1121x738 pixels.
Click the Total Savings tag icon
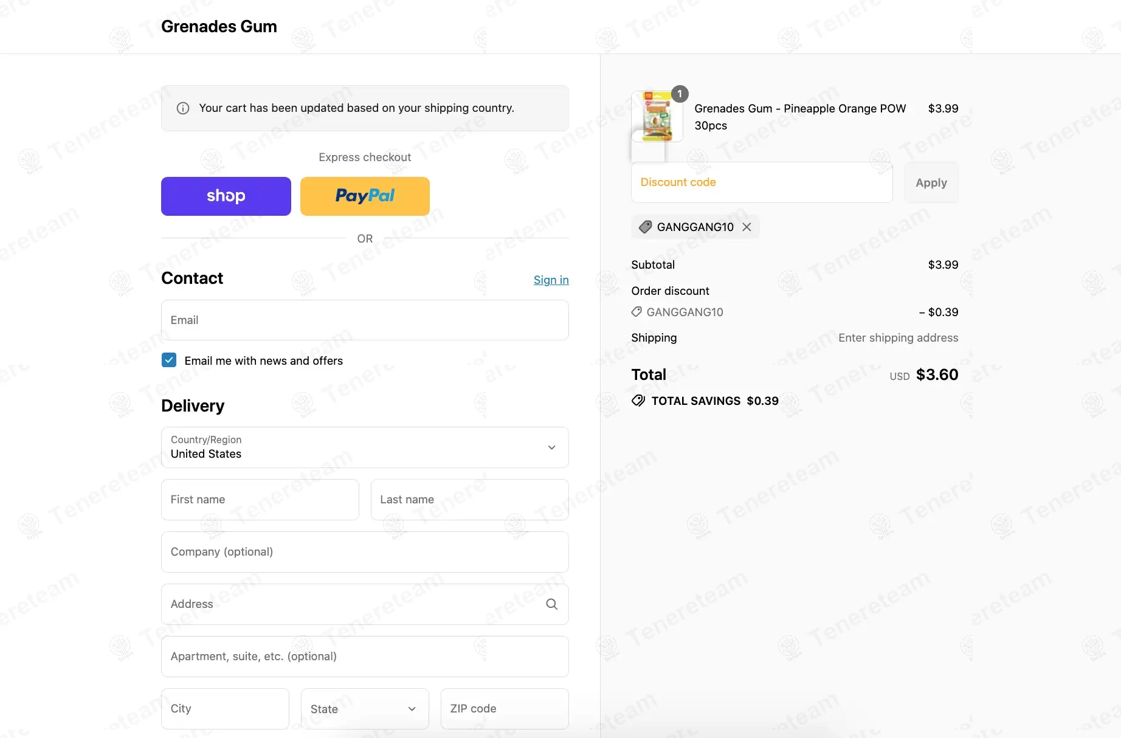(638, 401)
